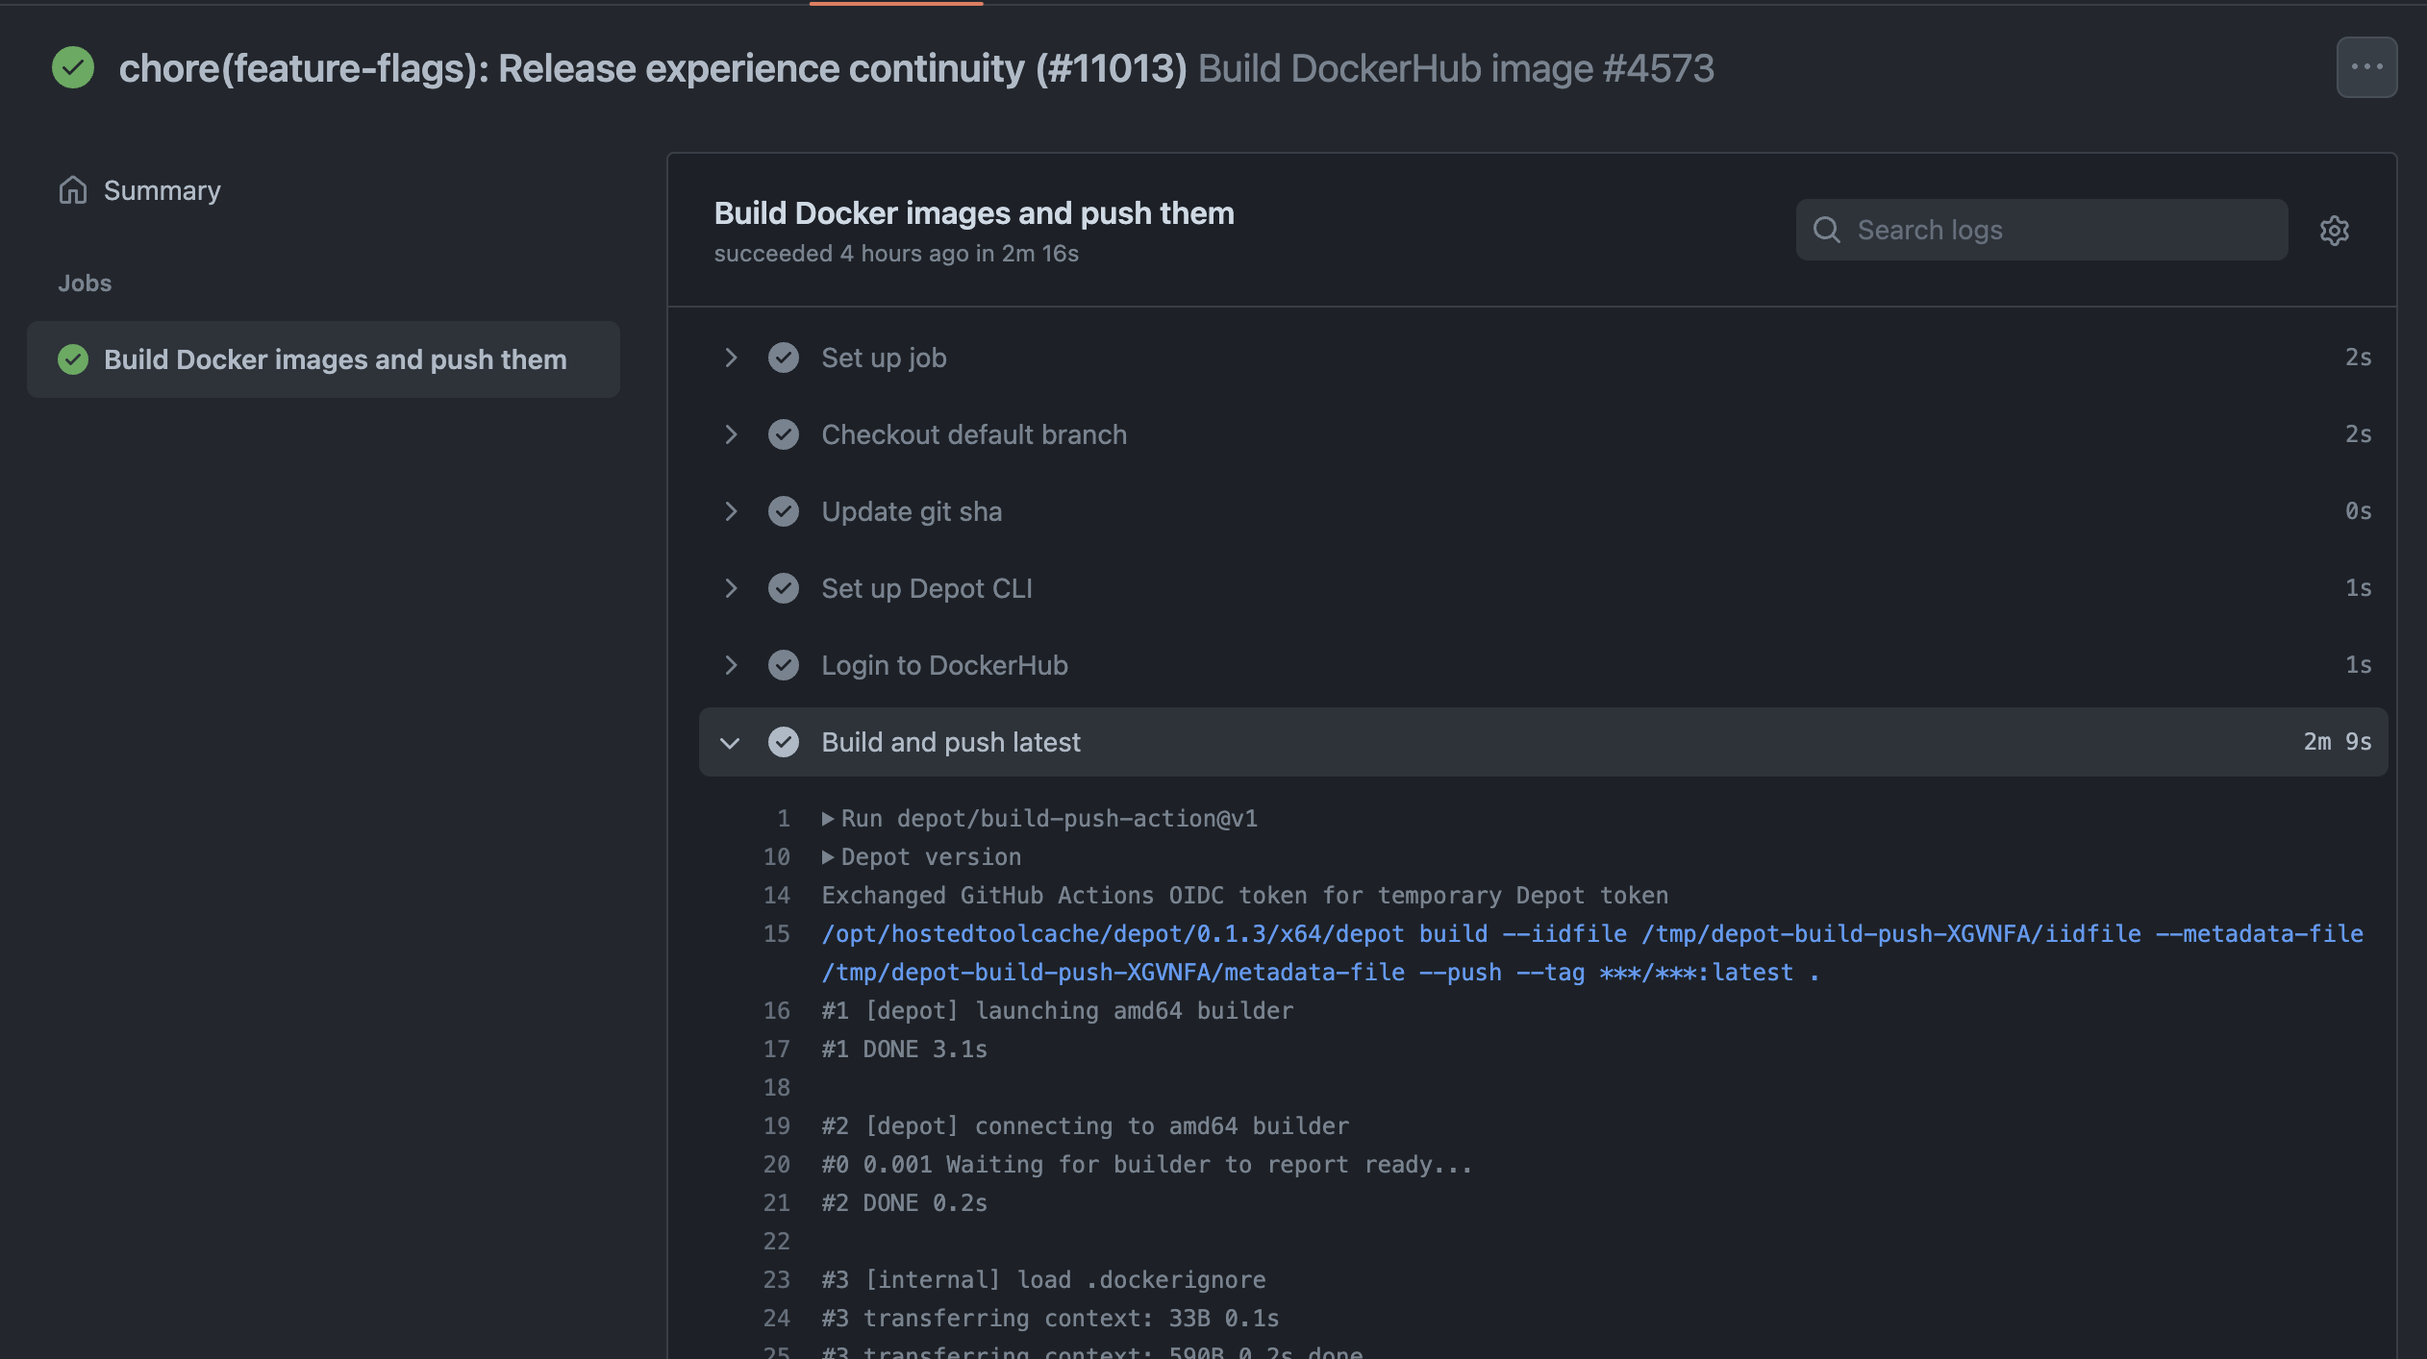Expand the Set up job step
Viewport: 2427px width, 1359px height.
[729, 357]
